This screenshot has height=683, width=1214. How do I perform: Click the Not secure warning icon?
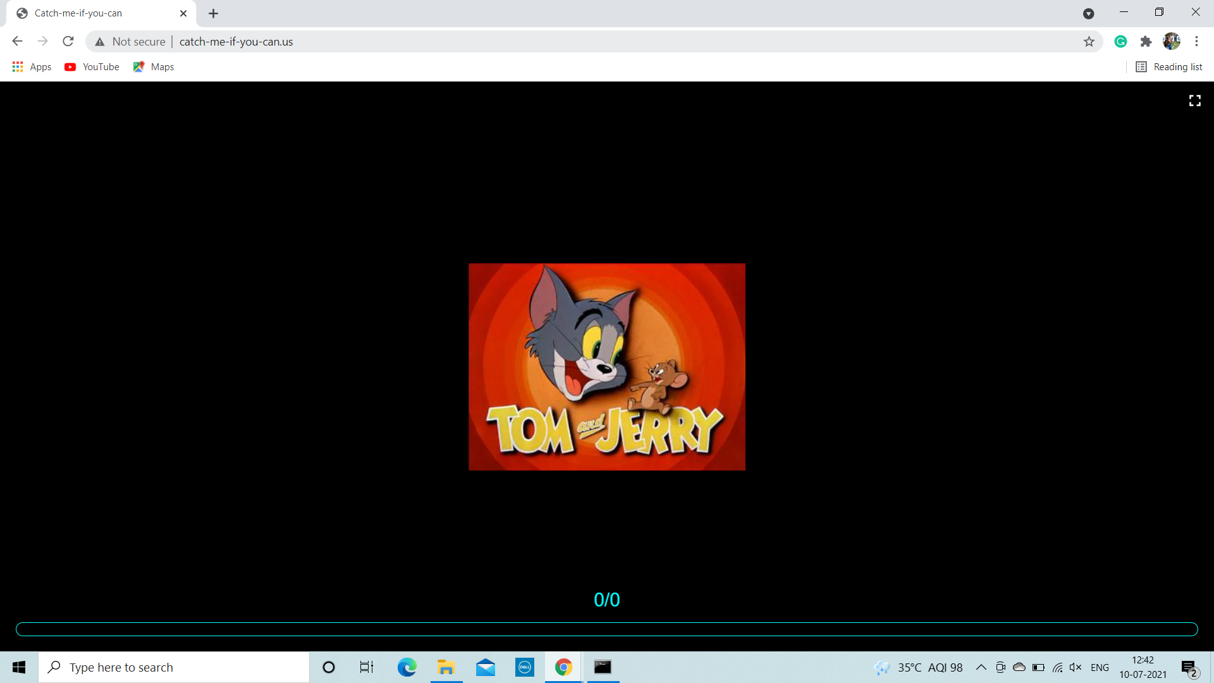[x=100, y=42]
